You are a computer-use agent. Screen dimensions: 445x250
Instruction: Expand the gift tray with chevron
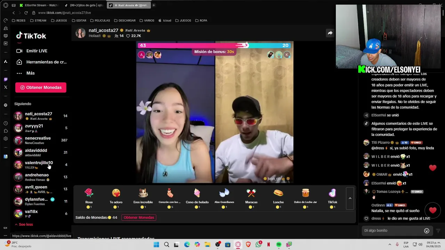[x=350, y=198]
